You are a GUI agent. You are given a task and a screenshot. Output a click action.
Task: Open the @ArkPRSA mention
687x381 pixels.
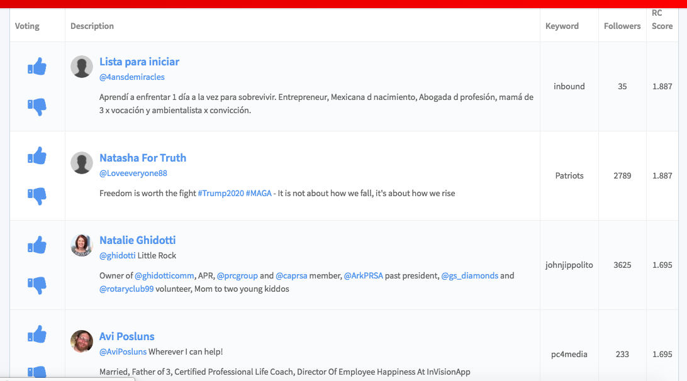coord(366,275)
